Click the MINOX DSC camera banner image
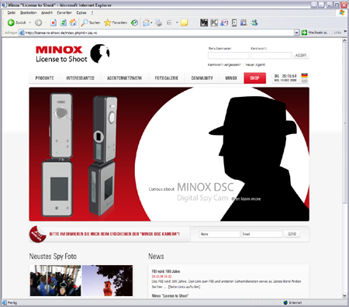The width and height of the screenshot is (349, 307). click(x=169, y=154)
